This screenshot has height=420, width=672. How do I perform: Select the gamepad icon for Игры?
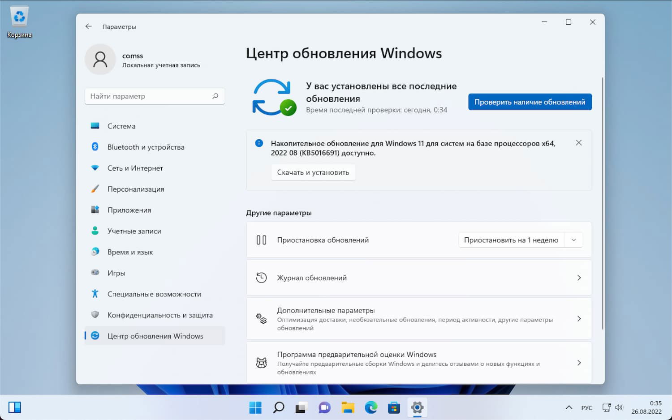pos(95,273)
